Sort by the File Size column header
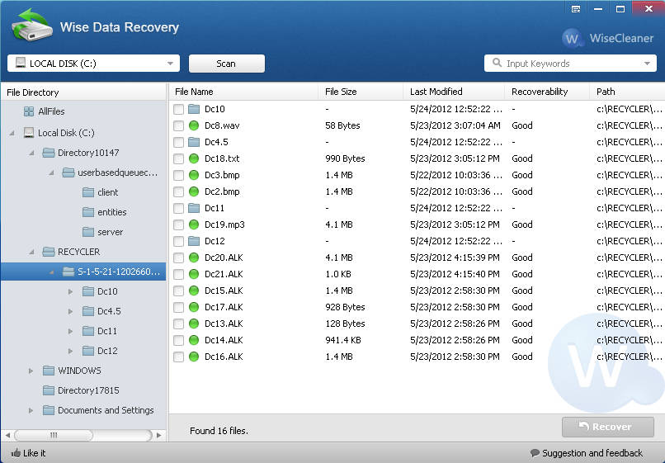Viewport: 665px width, 463px height. click(x=342, y=92)
